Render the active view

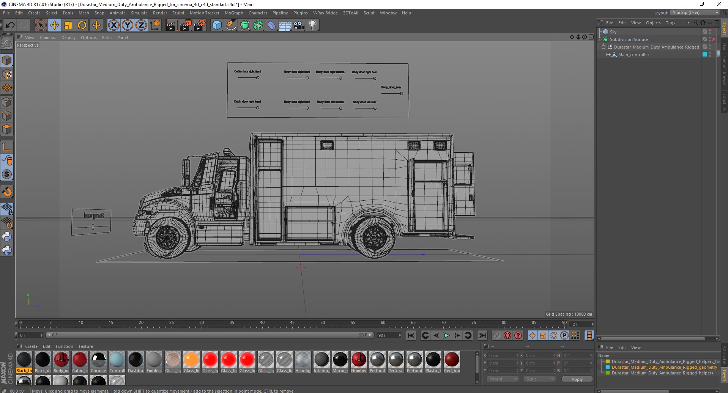point(172,25)
